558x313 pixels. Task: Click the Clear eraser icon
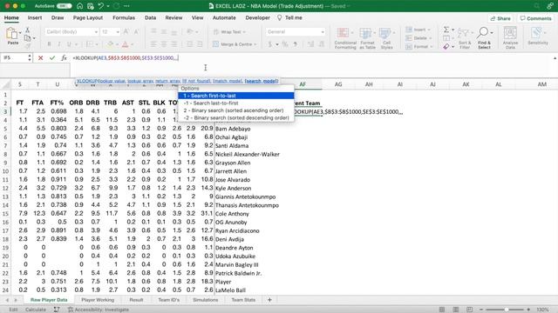click(446, 46)
